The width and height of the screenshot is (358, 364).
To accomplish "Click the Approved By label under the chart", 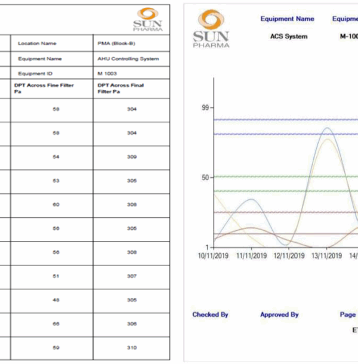I will 279,314.
